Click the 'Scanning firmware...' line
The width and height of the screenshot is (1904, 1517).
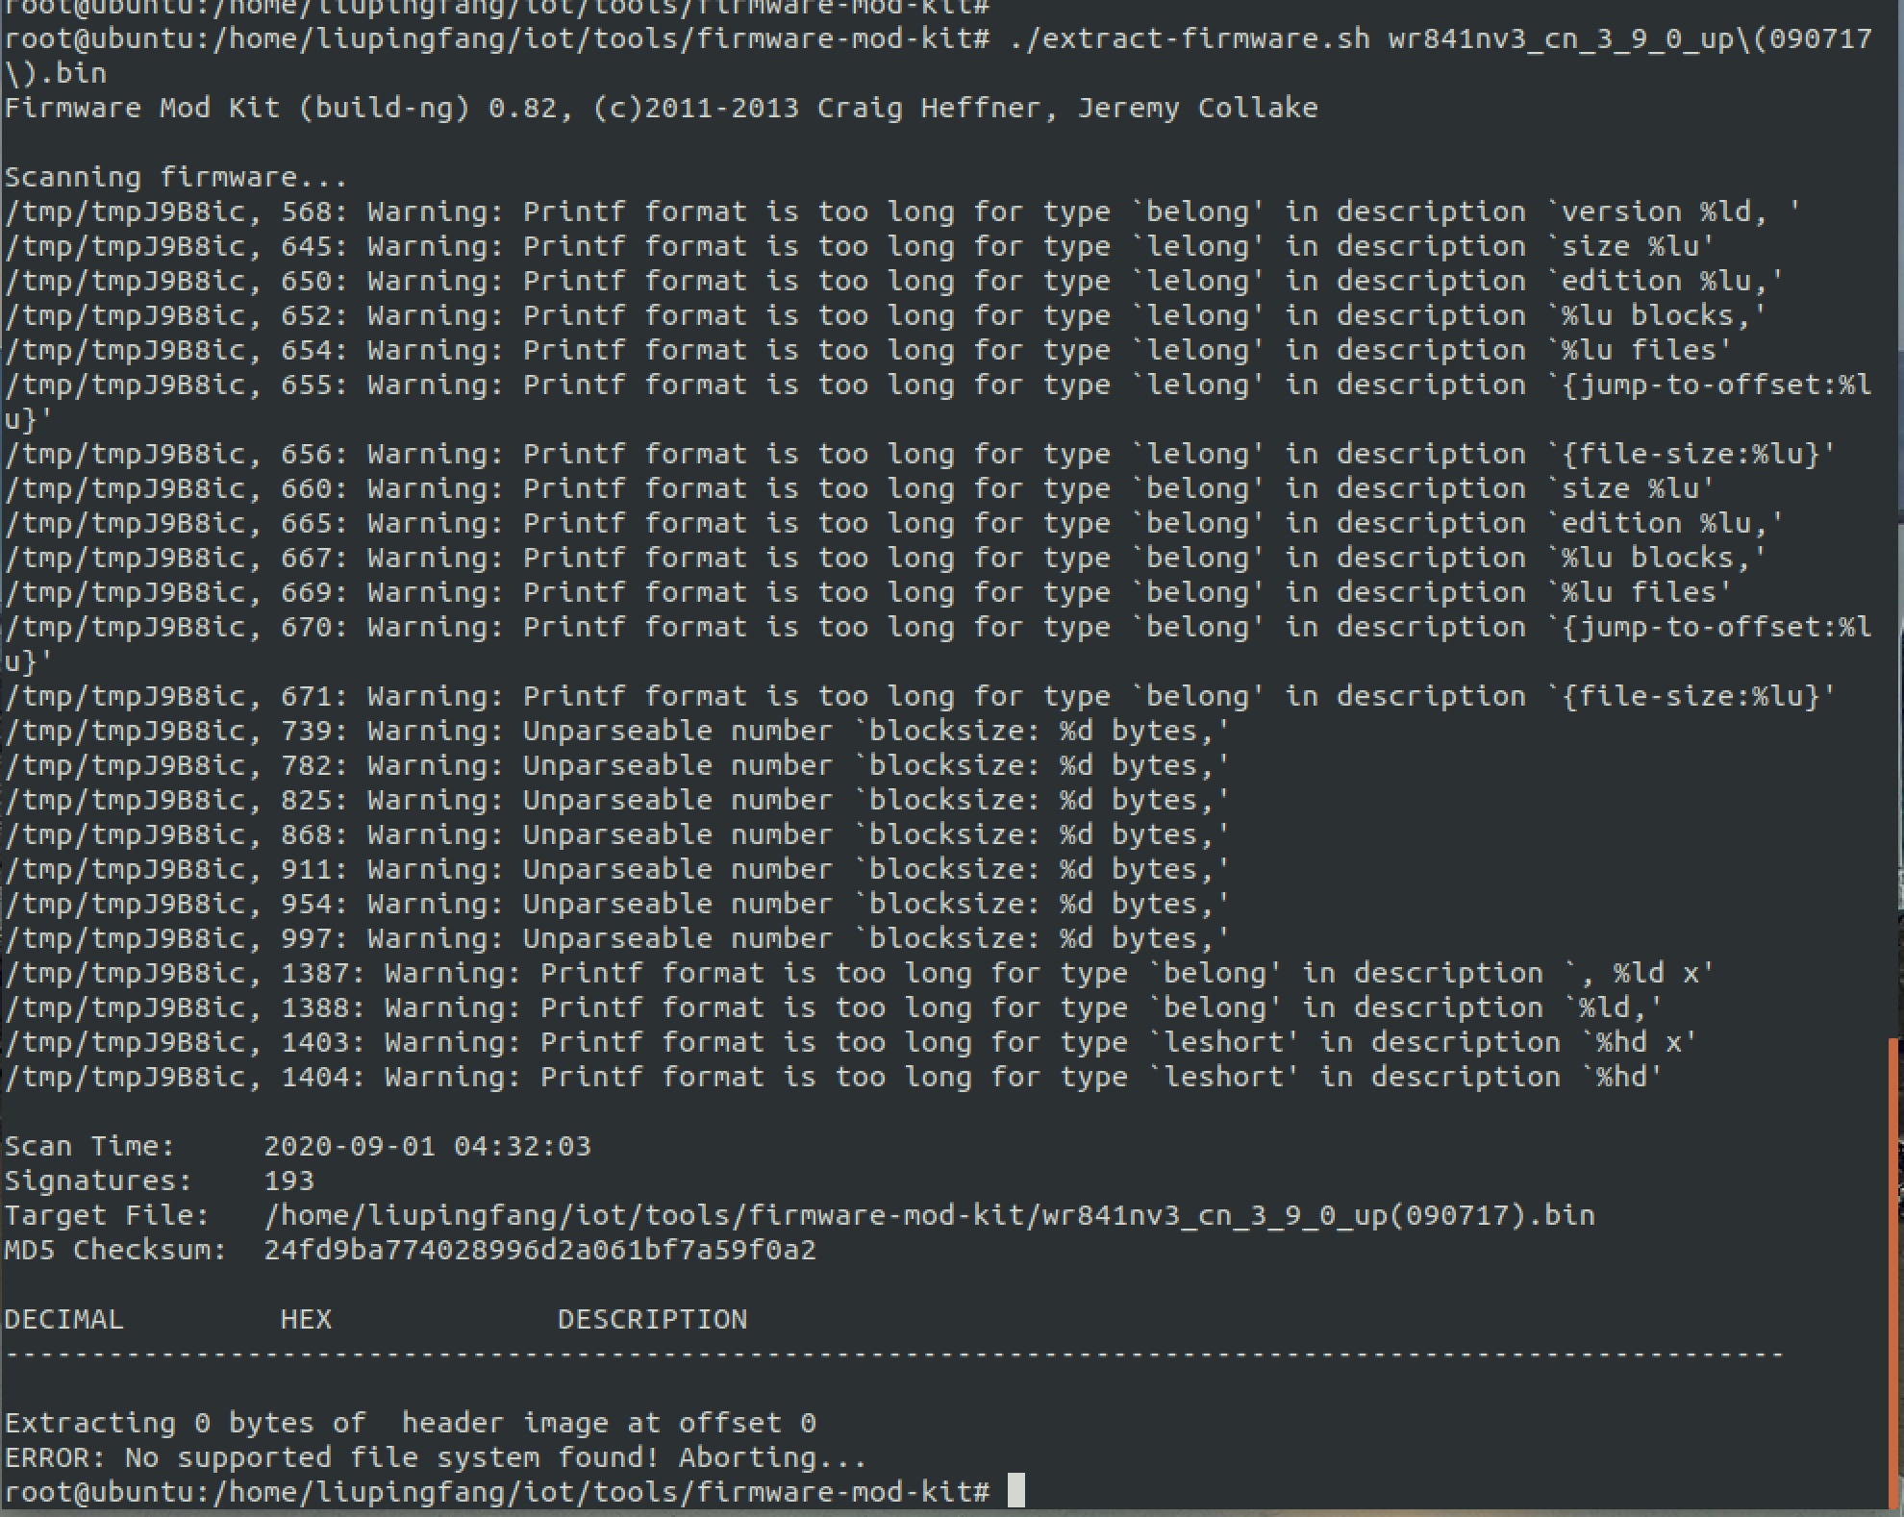(x=176, y=177)
